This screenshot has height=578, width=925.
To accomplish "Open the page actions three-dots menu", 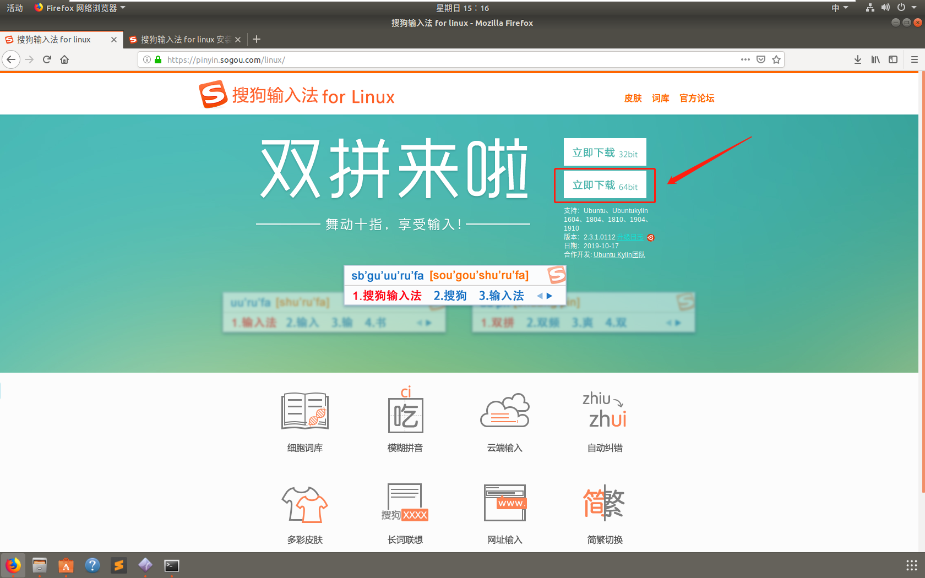I will coord(745,59).
